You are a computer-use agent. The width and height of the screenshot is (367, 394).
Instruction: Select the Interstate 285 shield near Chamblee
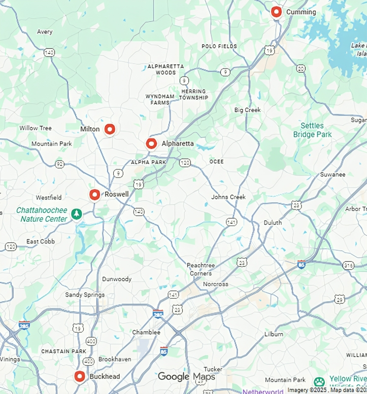point(158,314)
